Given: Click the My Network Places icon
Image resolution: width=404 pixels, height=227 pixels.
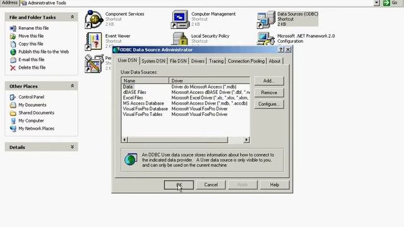Looking at the screenshot, I should [x=13, y=129].
